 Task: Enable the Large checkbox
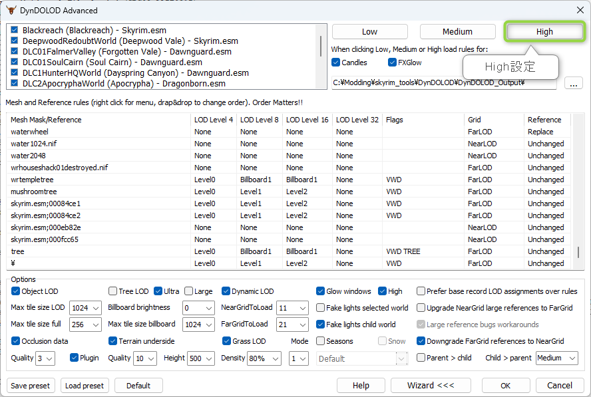tap(188, 291)
